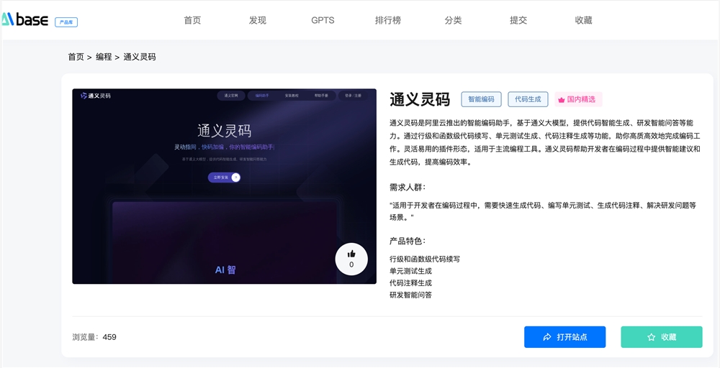Image resolution: width=720 pixels, height=368 pixels.
Task: Click the 产品库 badge next to logo
Action: click(66, 22)
